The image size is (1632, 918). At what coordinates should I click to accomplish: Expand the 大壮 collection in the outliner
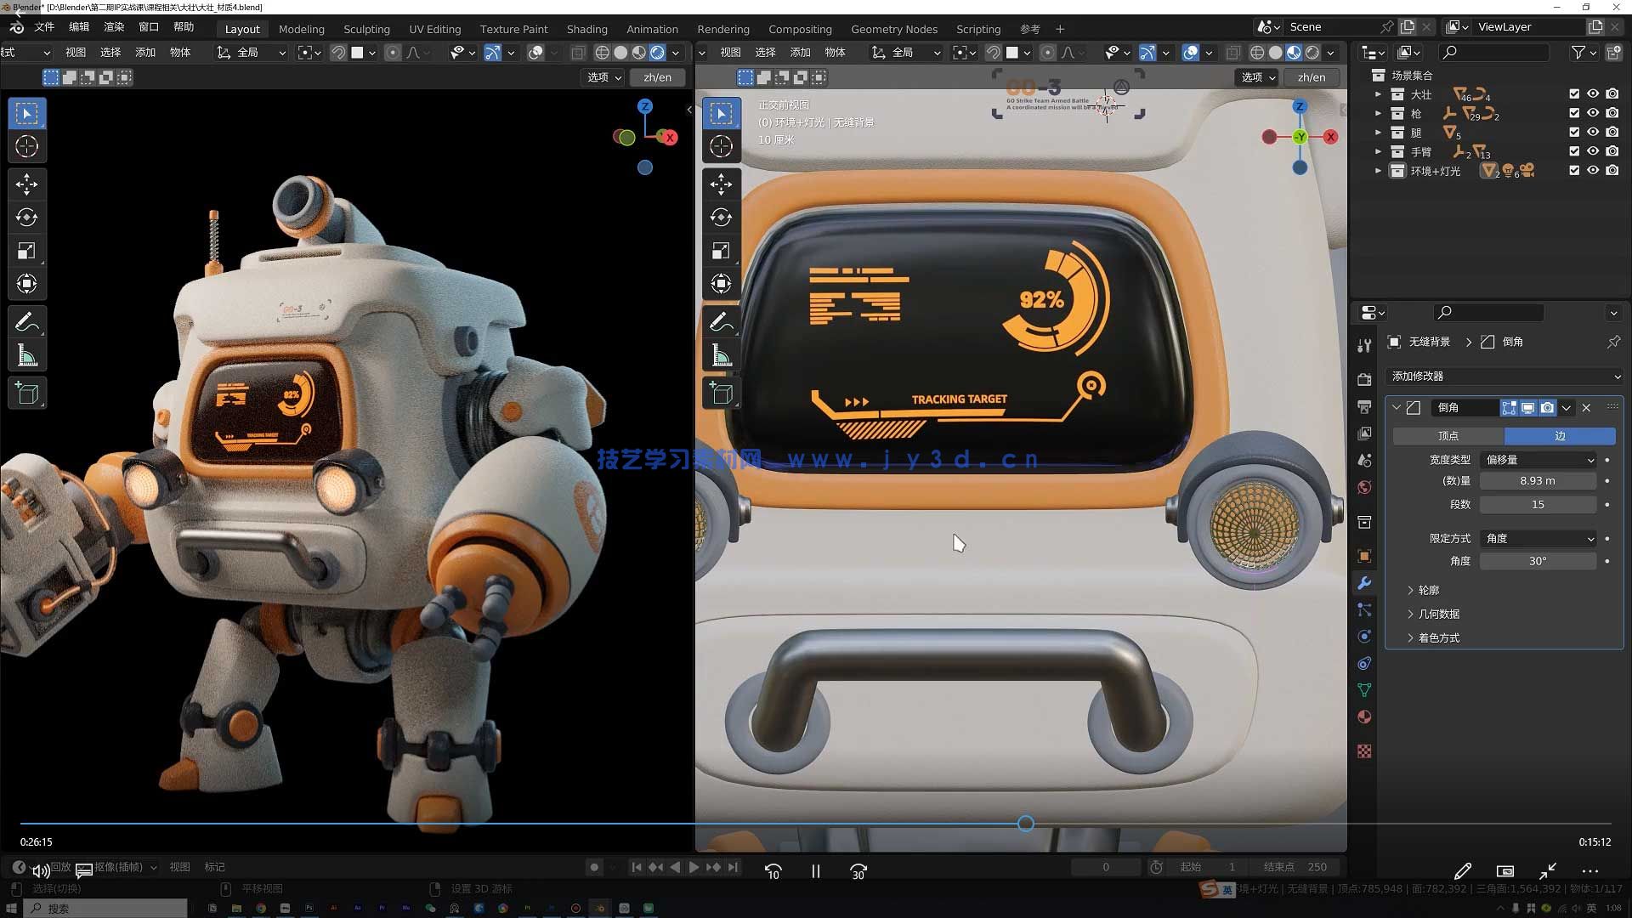1379,94
